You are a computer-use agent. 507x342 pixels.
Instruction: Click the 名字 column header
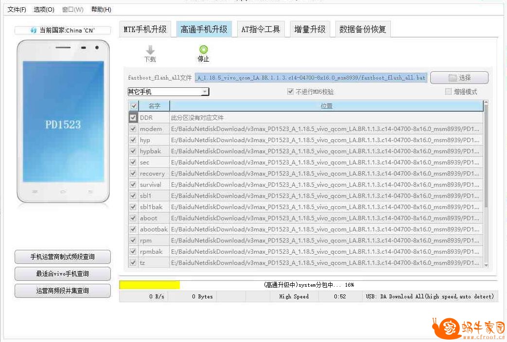(154, 106)
